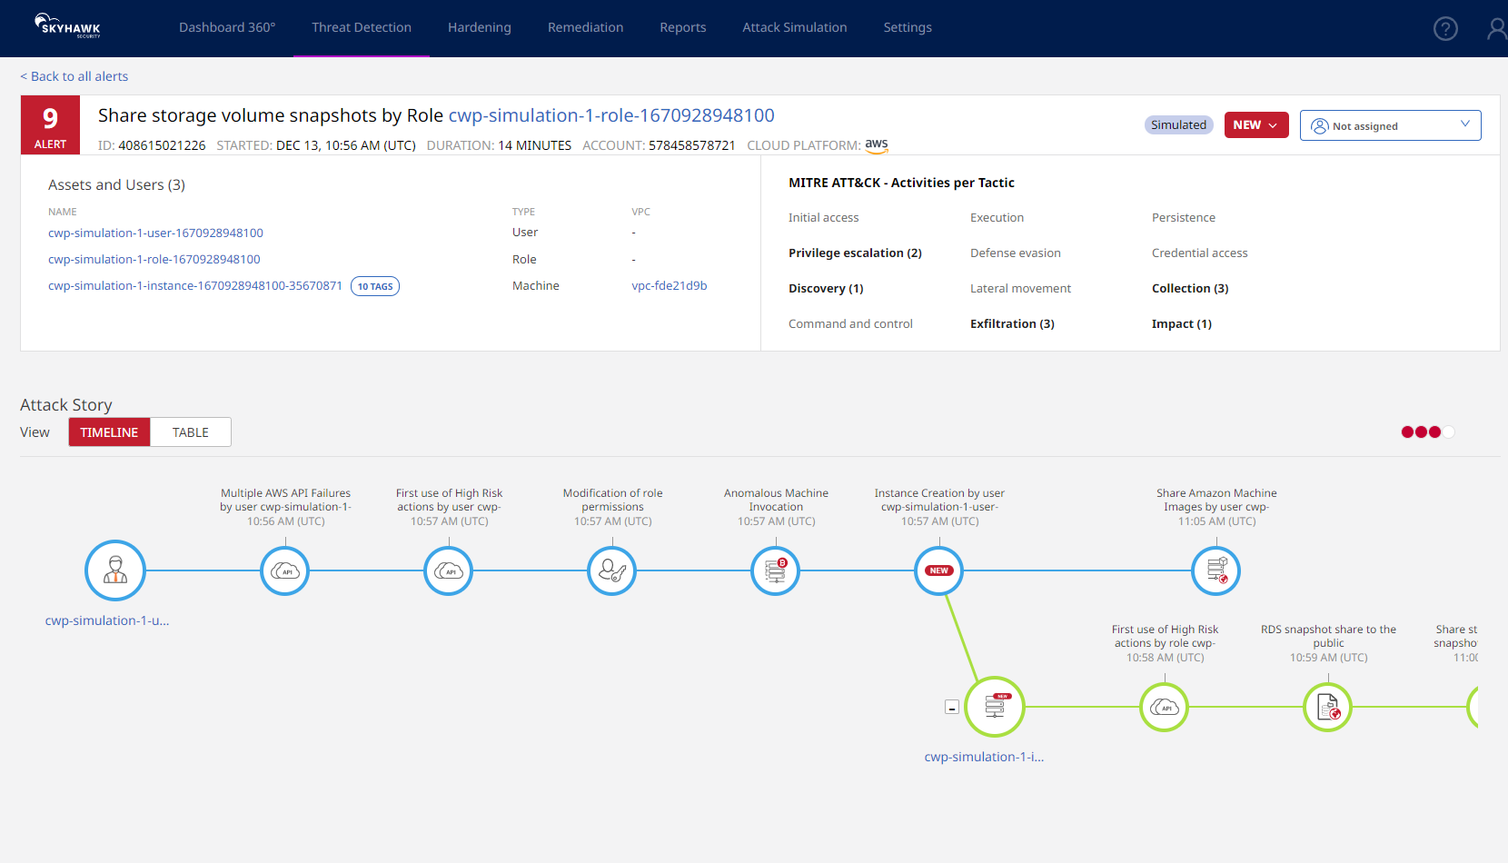Click the 10 TAGS badge on the instance row
Image resolution: width=1508 pixels, height=863 pixels.
click(374, 285)
